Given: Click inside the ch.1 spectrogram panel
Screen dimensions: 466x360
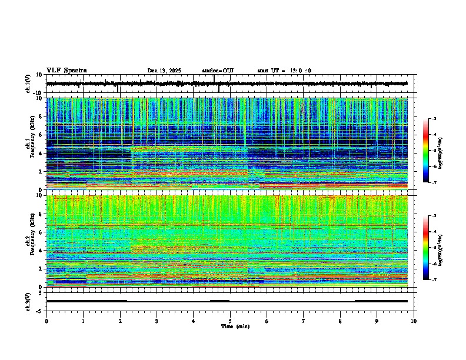Looking at the screenshot, I should click(227, 144).
